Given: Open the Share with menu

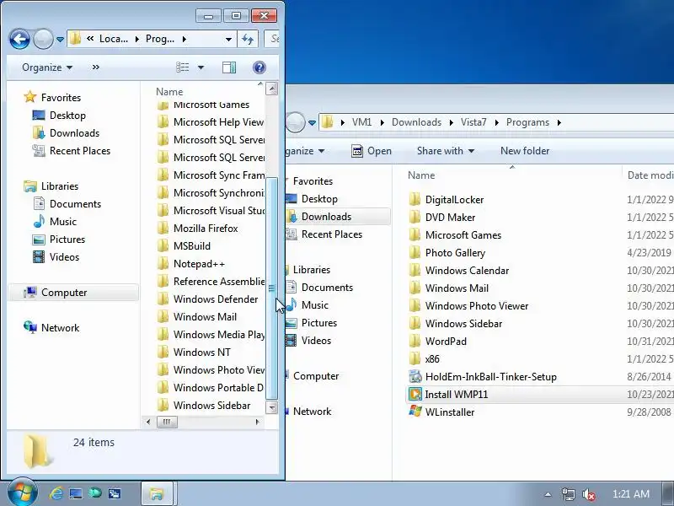Looking at the screenshot, I should pos(446,151).
